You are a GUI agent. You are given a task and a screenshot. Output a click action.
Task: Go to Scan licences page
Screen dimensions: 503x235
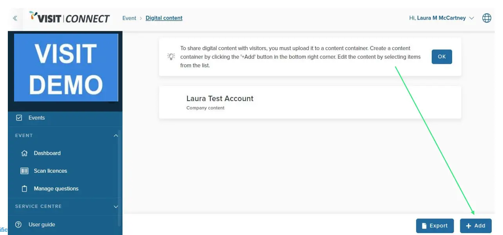[x=50, y=171]
